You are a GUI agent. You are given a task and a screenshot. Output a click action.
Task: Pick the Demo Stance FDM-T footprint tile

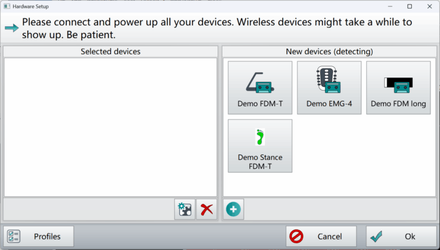pyautogui.click(x=260, y=146)
